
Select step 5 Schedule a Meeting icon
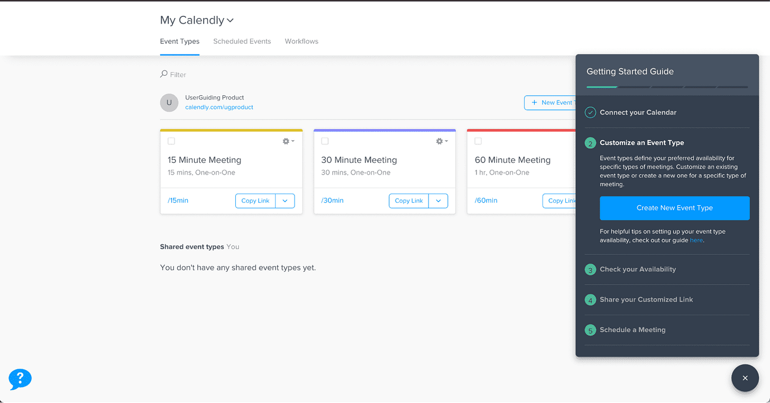click(590, 329)
